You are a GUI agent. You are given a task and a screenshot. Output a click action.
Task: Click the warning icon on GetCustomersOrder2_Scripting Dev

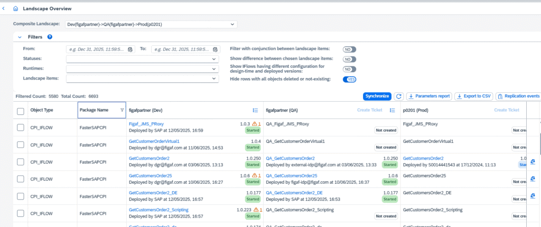(256, 210)
